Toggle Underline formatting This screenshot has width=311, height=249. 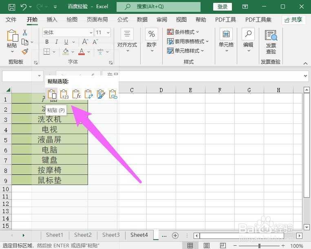pos(66,42)
